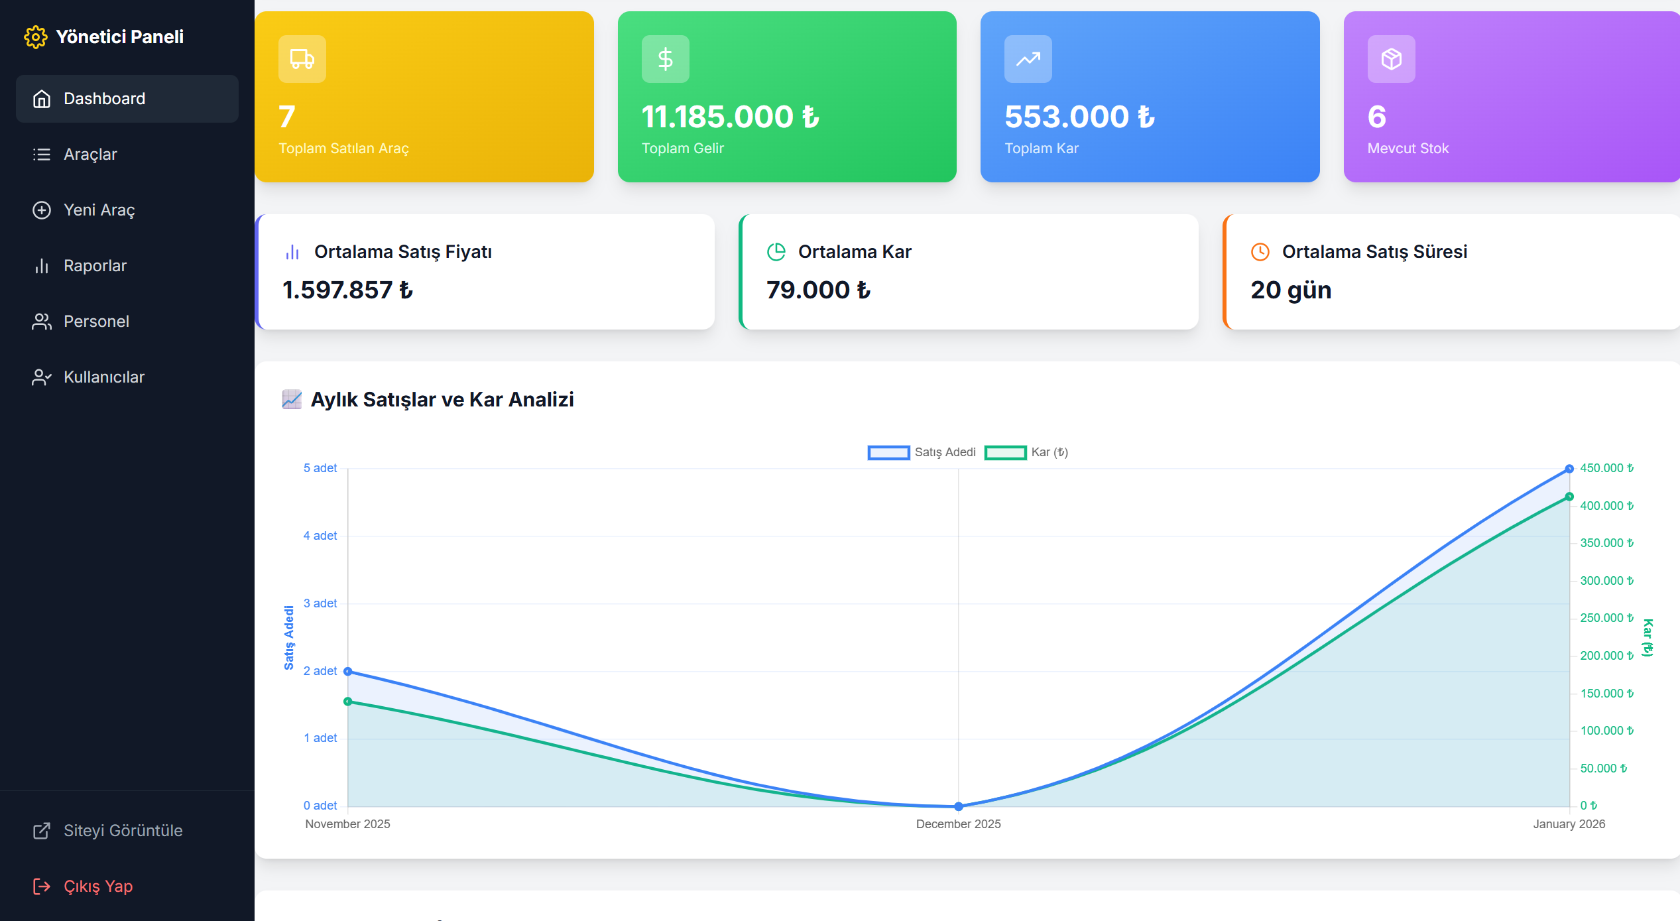Click the dollar sign icon on green card

(x=665, y=59)
